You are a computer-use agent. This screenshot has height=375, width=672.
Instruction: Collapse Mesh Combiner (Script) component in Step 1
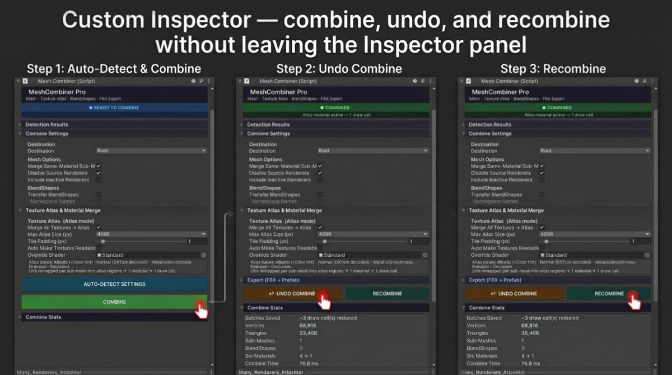pyautogui.click(x=18, y=81)
